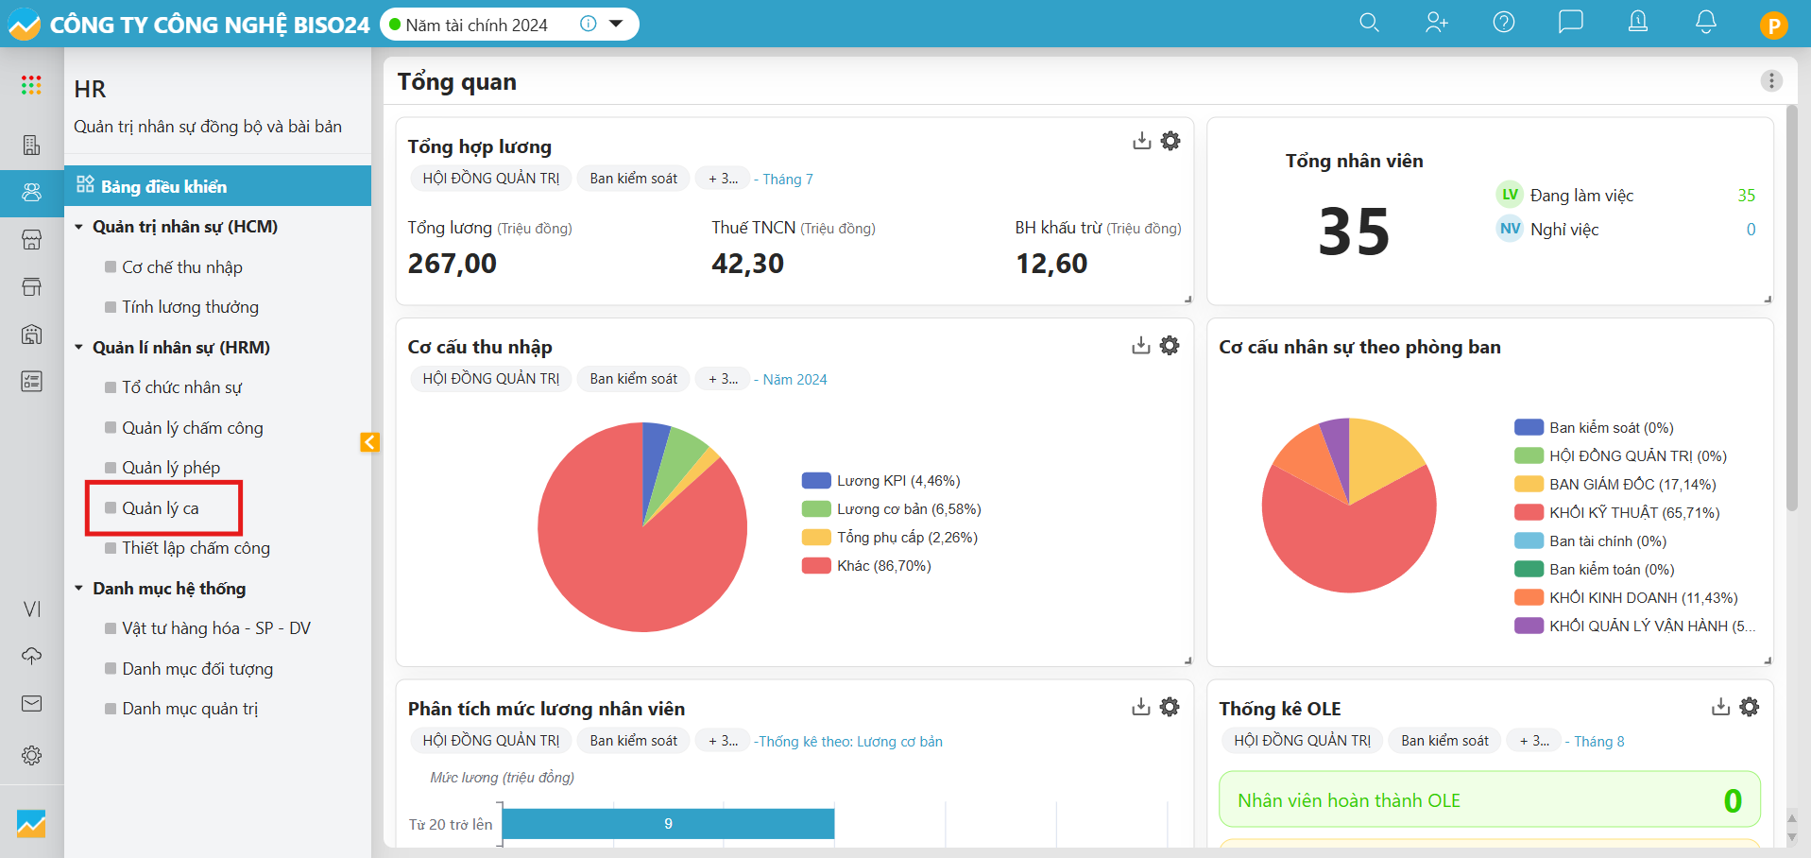
Task: Open the chat messages icon
Action: tap(1570, 23)
